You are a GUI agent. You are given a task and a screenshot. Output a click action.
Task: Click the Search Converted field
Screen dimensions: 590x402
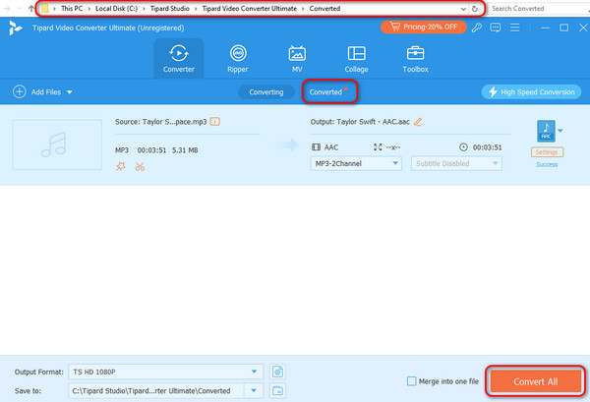539,8
